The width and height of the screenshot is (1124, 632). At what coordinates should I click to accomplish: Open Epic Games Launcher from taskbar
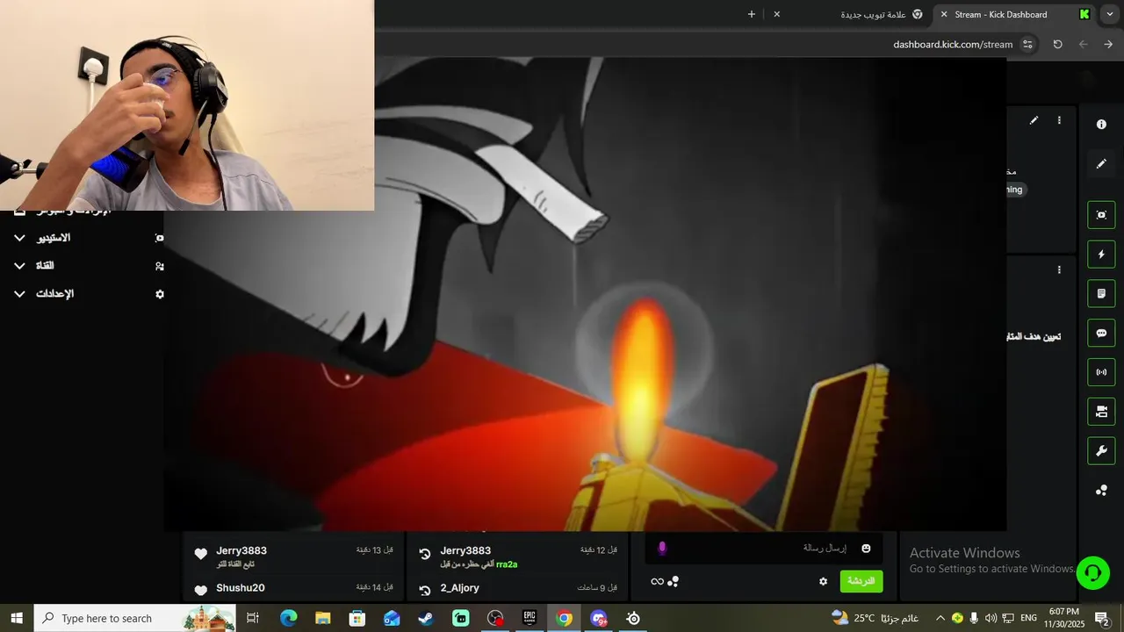pyautogui.click(x=530, y=618)
